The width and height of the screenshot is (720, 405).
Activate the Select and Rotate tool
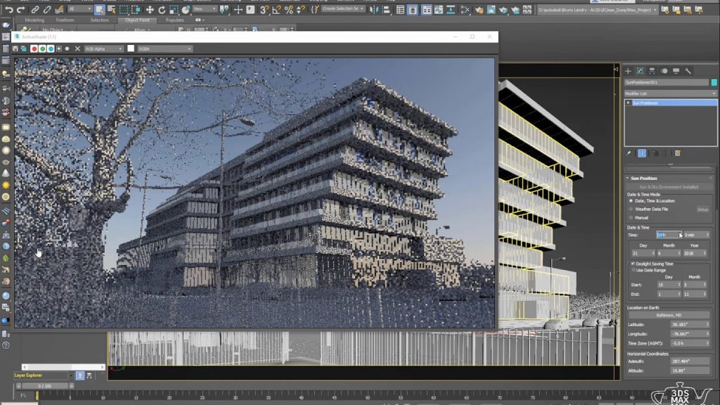click(x=162, y=10)
